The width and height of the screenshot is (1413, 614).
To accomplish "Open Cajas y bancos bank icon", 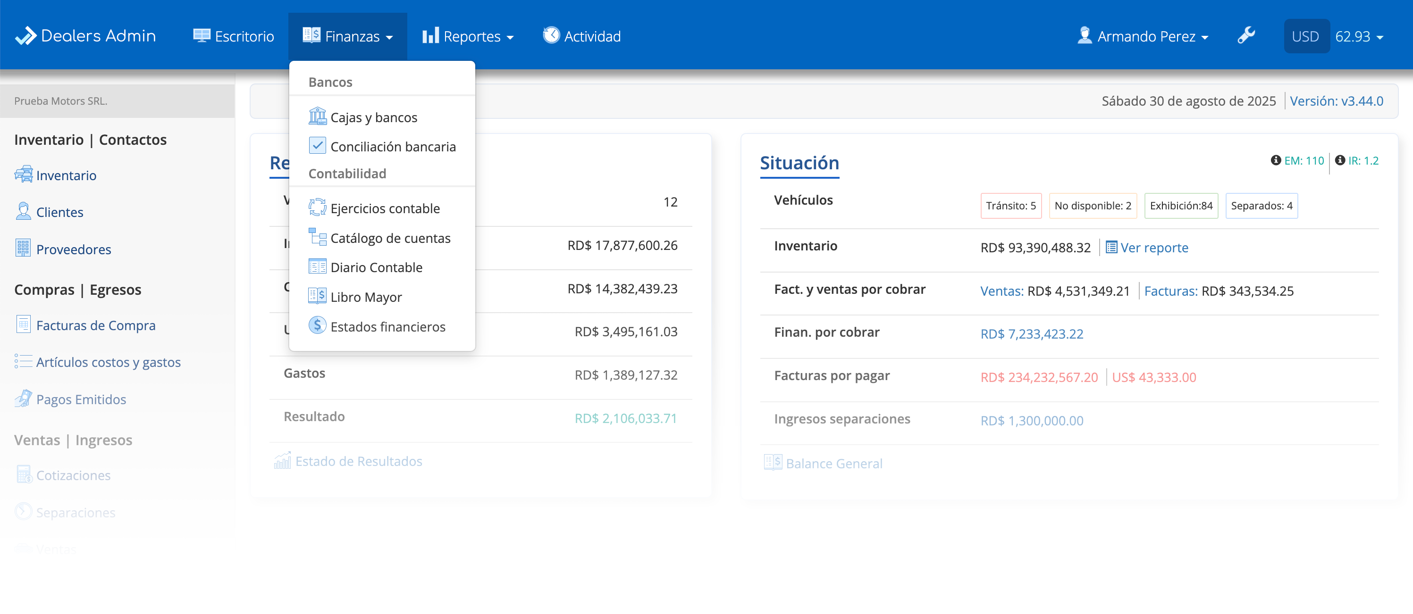I will [x=317, y=117].
